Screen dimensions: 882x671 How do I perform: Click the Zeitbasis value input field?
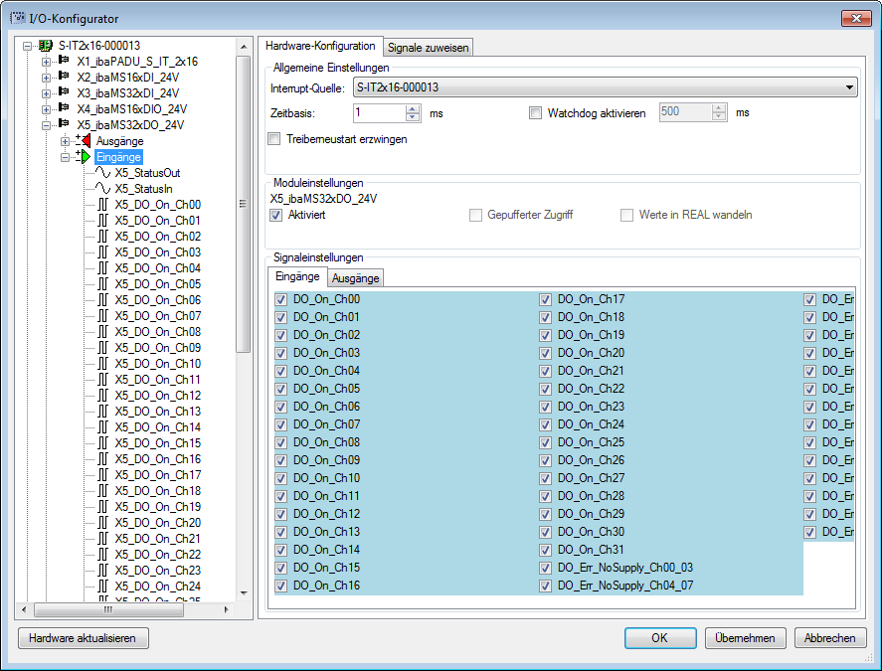379,113
